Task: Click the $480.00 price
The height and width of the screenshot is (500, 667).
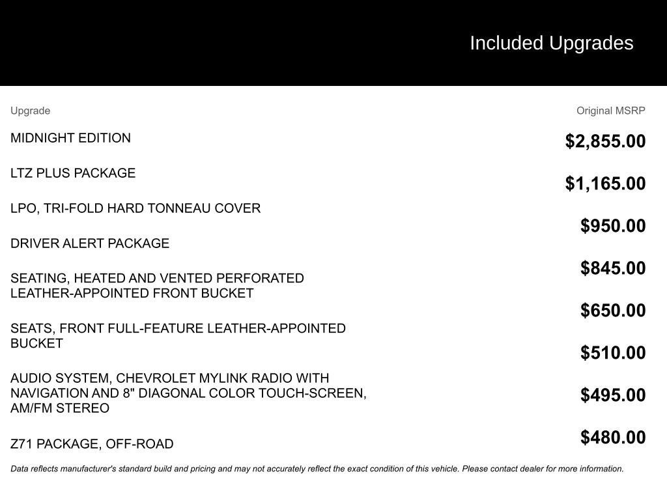Action: click(x=613, y=437)
